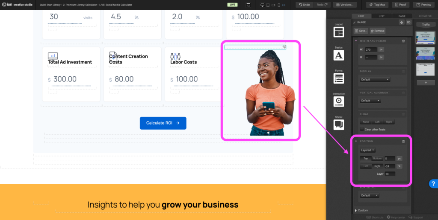Viewport: 438px width, 220px height.
Task: Click the Tag Map button
Action: click(x=377, y=5)
